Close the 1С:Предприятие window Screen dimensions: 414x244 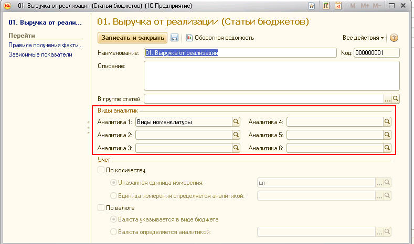403,6
